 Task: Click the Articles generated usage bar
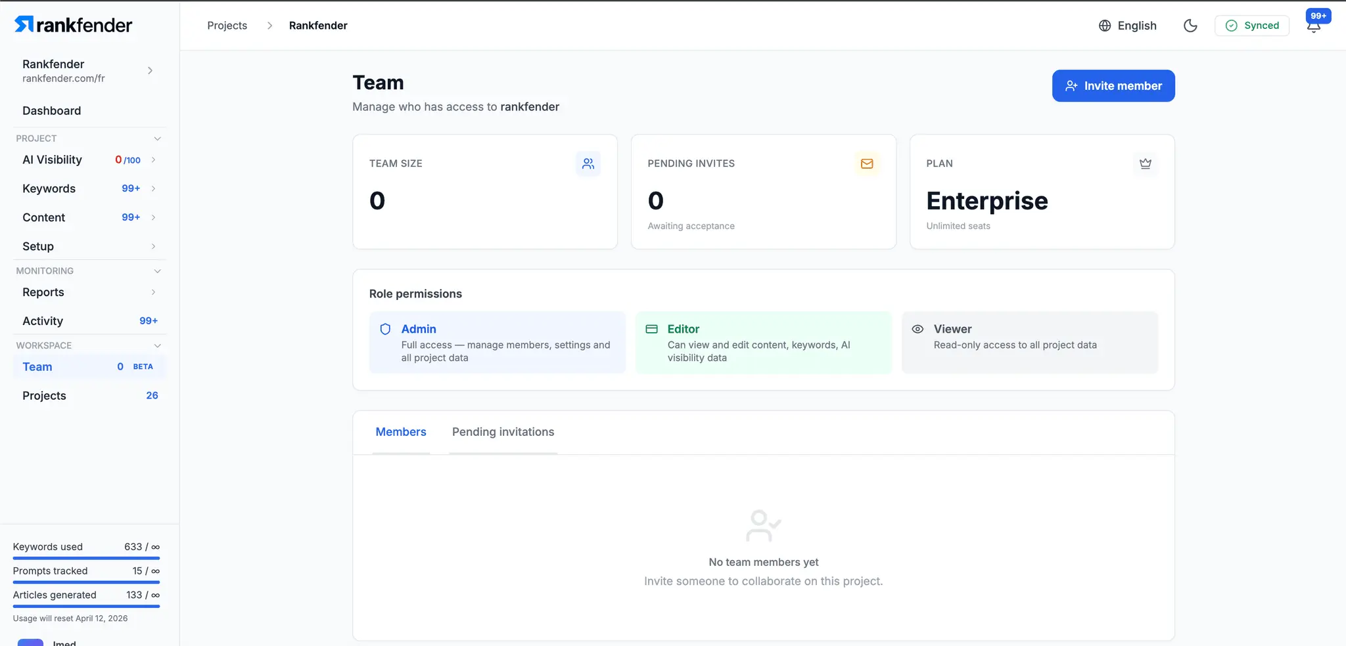pyautogui.click(x=86, y=606)
